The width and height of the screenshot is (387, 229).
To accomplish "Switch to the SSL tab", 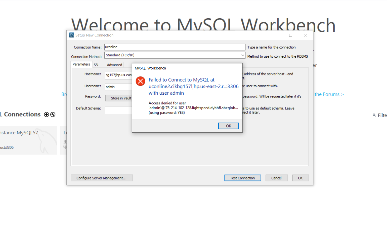I will point(96,65).
